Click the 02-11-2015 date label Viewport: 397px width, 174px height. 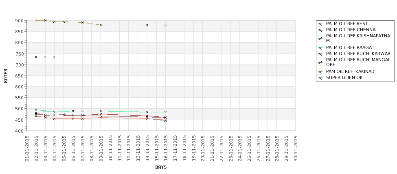pyautogui.click(x=36, y=148)
